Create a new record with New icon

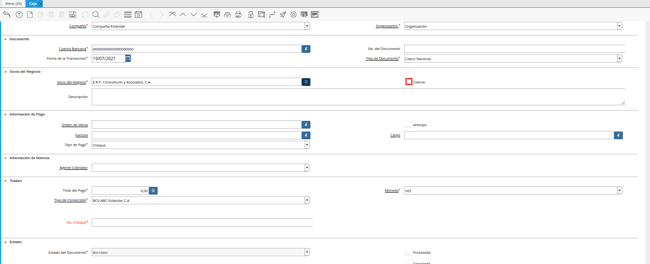[30, 15]
